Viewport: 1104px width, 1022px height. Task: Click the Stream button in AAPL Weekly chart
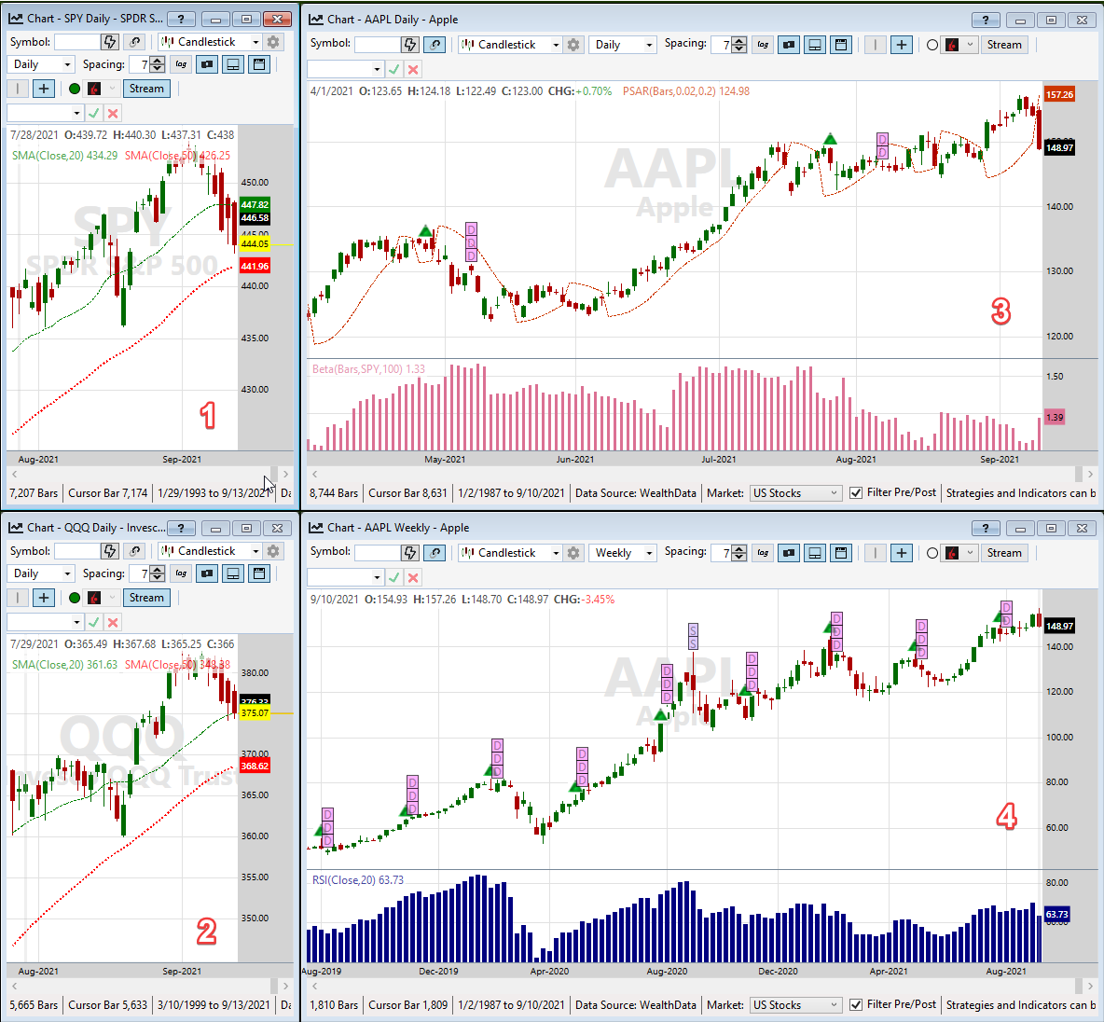[1004, 553]
